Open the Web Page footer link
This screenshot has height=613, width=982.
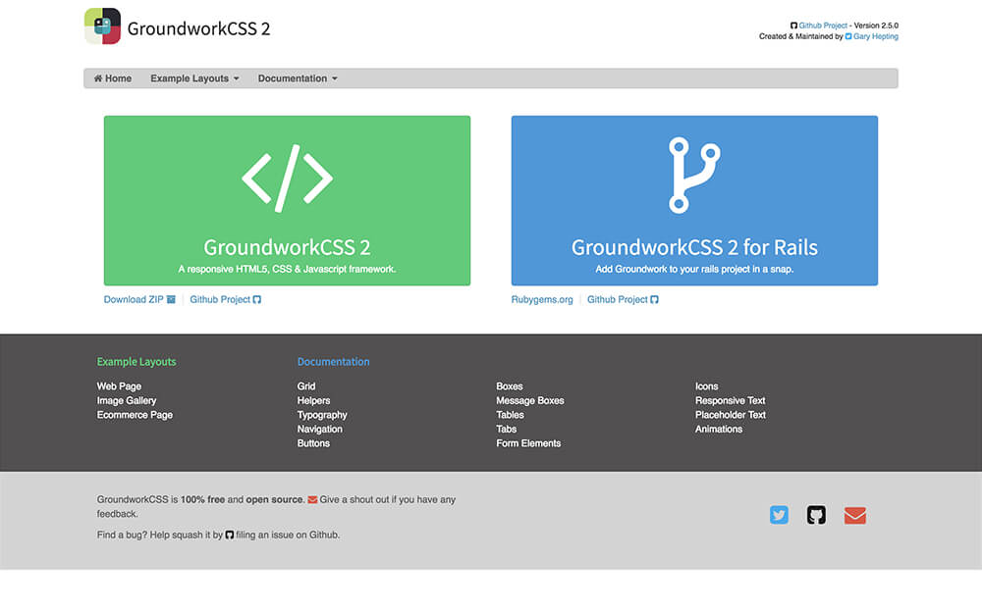[119, 385]
